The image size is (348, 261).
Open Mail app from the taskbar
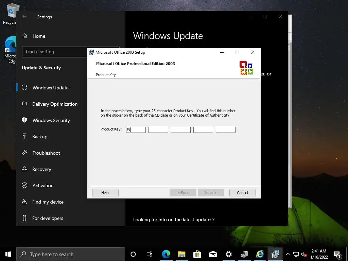coord(213,254)
